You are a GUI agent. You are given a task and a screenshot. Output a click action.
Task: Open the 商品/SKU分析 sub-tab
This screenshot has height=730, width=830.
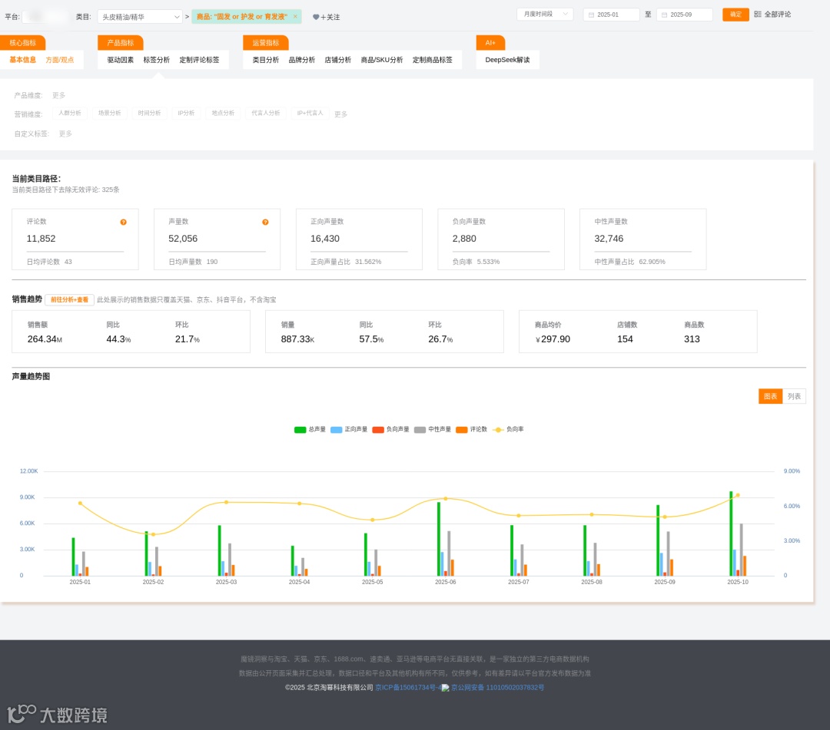(382, 60)
